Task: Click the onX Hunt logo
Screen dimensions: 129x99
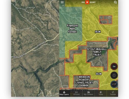Action: tap(88, 2)
